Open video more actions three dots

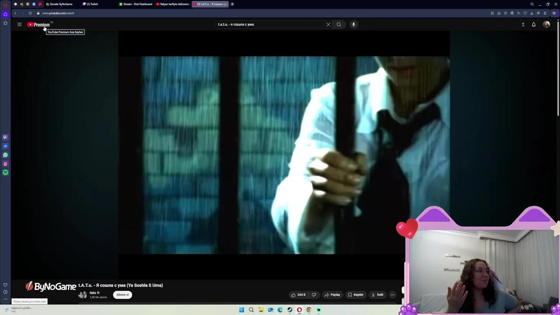tap(392, 295)
